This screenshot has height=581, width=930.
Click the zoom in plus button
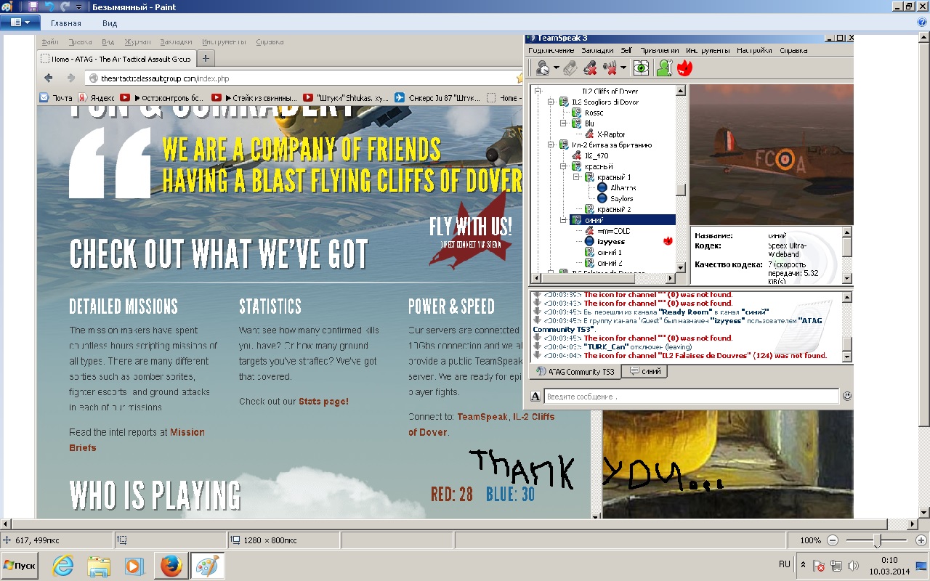point(921,540)
